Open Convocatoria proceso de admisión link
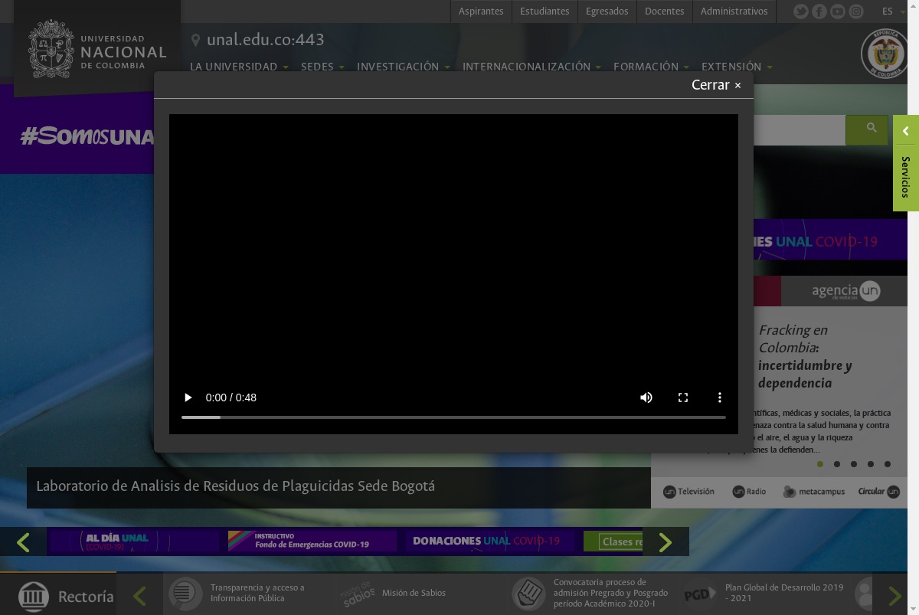 [610, 593]
